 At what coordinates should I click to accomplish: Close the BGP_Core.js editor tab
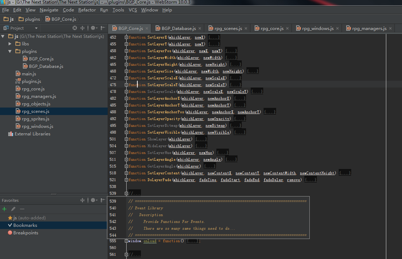147,29
